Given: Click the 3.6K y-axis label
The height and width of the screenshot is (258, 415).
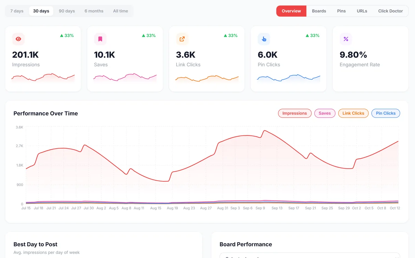Looking at the screenshot, I should pos(19,127).
